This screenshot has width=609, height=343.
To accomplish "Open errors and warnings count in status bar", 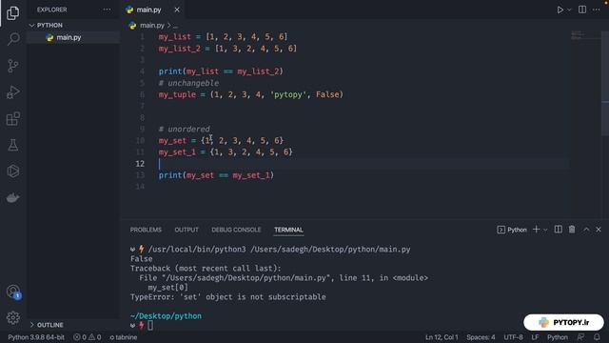I will [x=87, y=337].
